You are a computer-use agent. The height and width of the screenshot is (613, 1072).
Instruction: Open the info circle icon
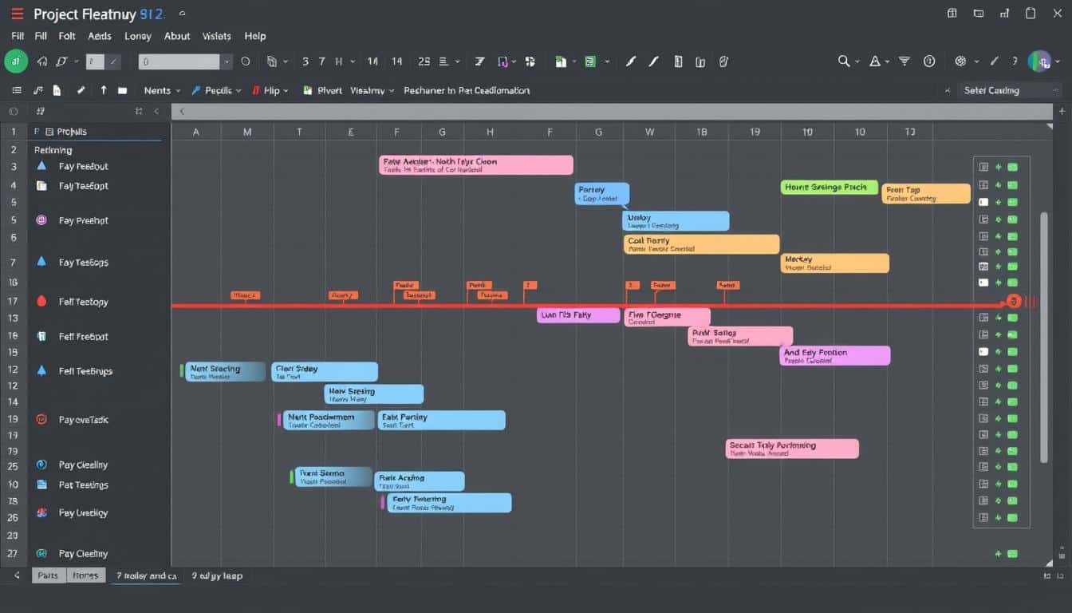929,61
